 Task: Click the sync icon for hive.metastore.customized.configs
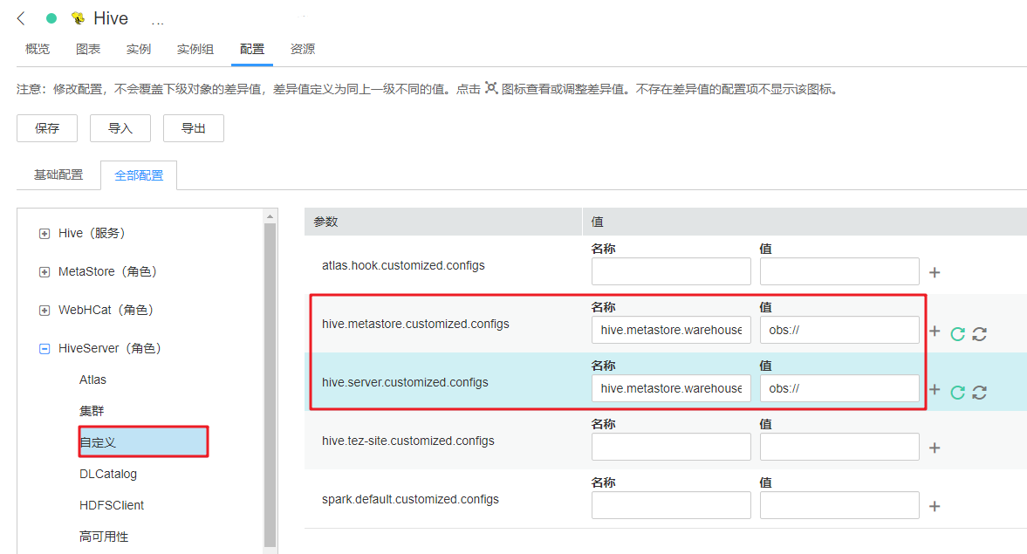click(x=979, y=333)
